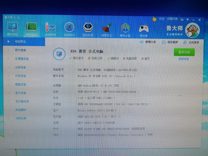Click the green 重新扫描 rescan button
The width and height of the screenshot is (208, 156).
point(184,52)
